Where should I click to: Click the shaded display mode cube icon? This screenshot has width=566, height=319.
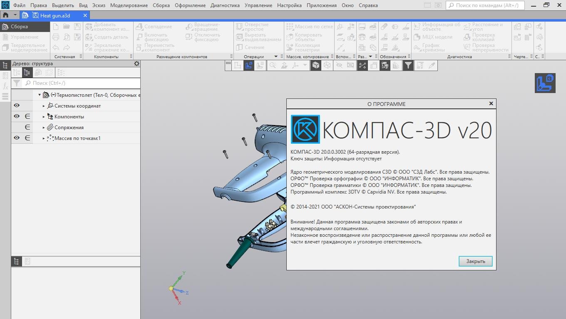[x=316, y=65]
